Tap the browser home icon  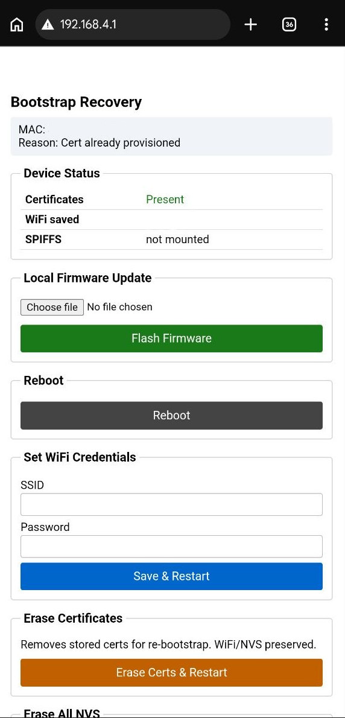[x=16, y=24]
